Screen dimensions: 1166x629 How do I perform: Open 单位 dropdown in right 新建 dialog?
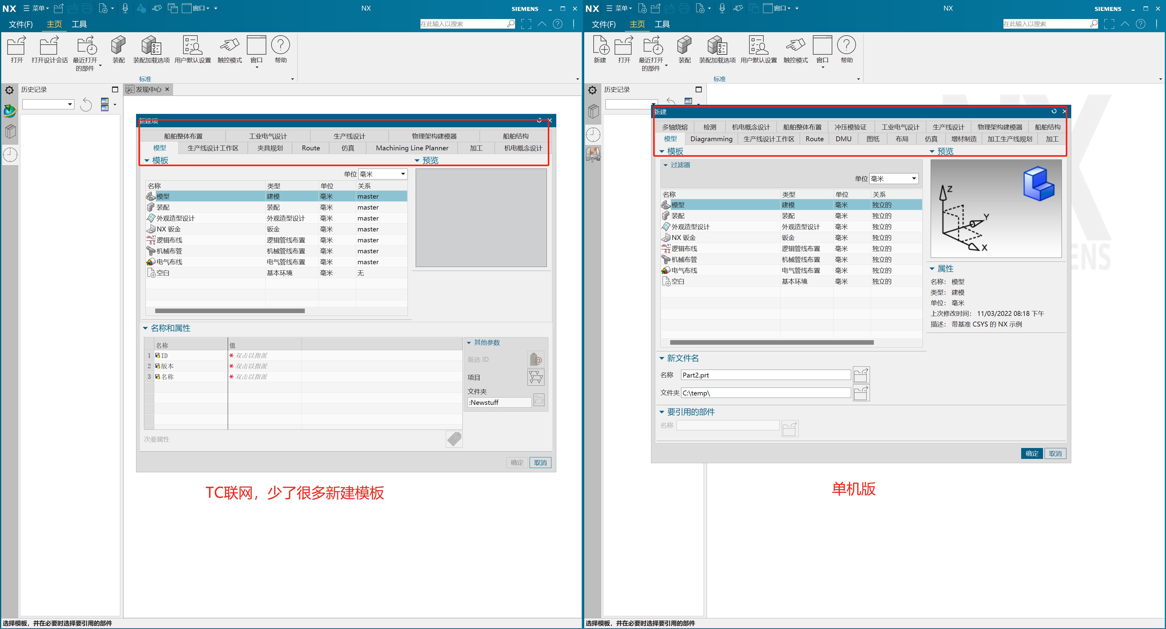click(894, 178)
